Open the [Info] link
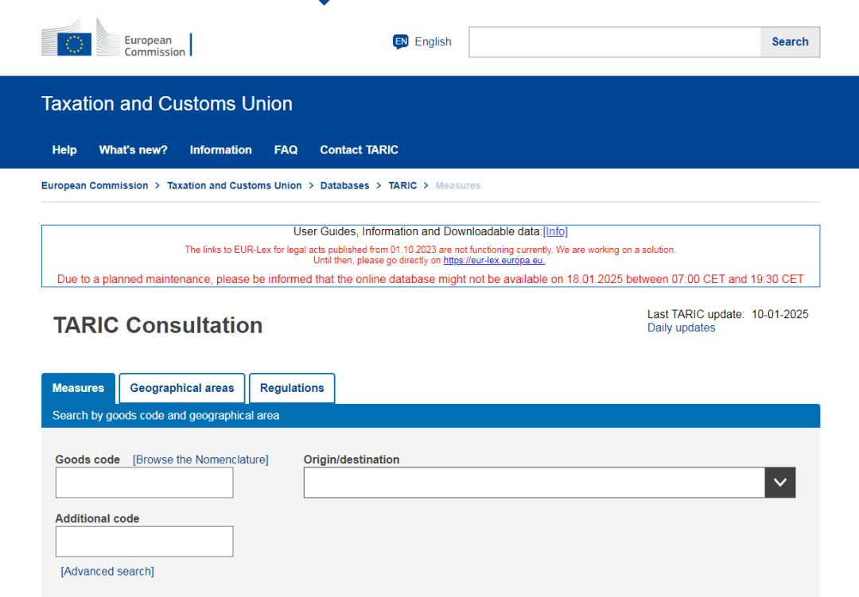Viewport: 859px width, 597px height. pyautogui.click(x=555, y=231)
